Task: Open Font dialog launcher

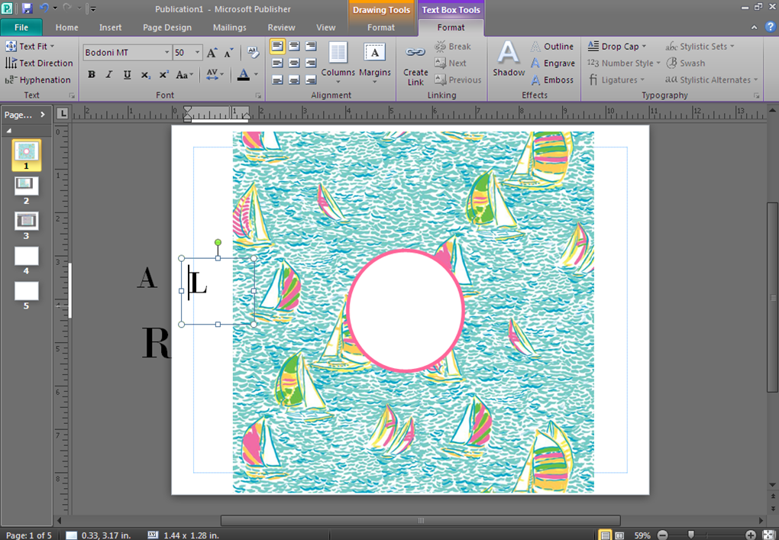Action: point(258,95)
